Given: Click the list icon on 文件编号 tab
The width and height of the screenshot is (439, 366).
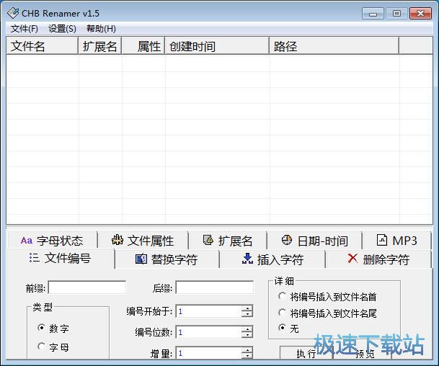Looking at the screenshot, I should 34,258.
